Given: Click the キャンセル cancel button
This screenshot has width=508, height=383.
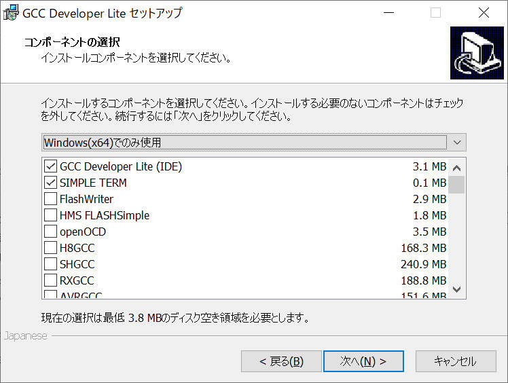Looking at the screenshot, I should (x=456, y=361).
